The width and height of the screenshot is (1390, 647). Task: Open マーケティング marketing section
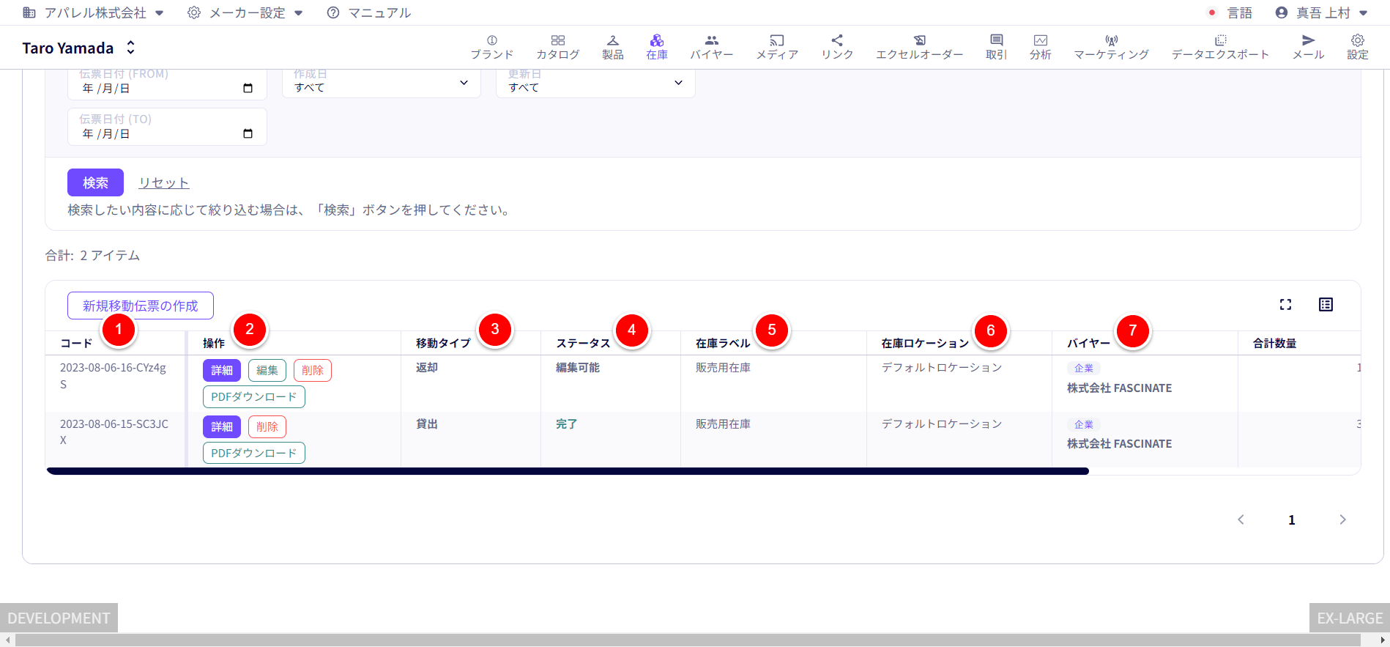[x=1111, y=47]
